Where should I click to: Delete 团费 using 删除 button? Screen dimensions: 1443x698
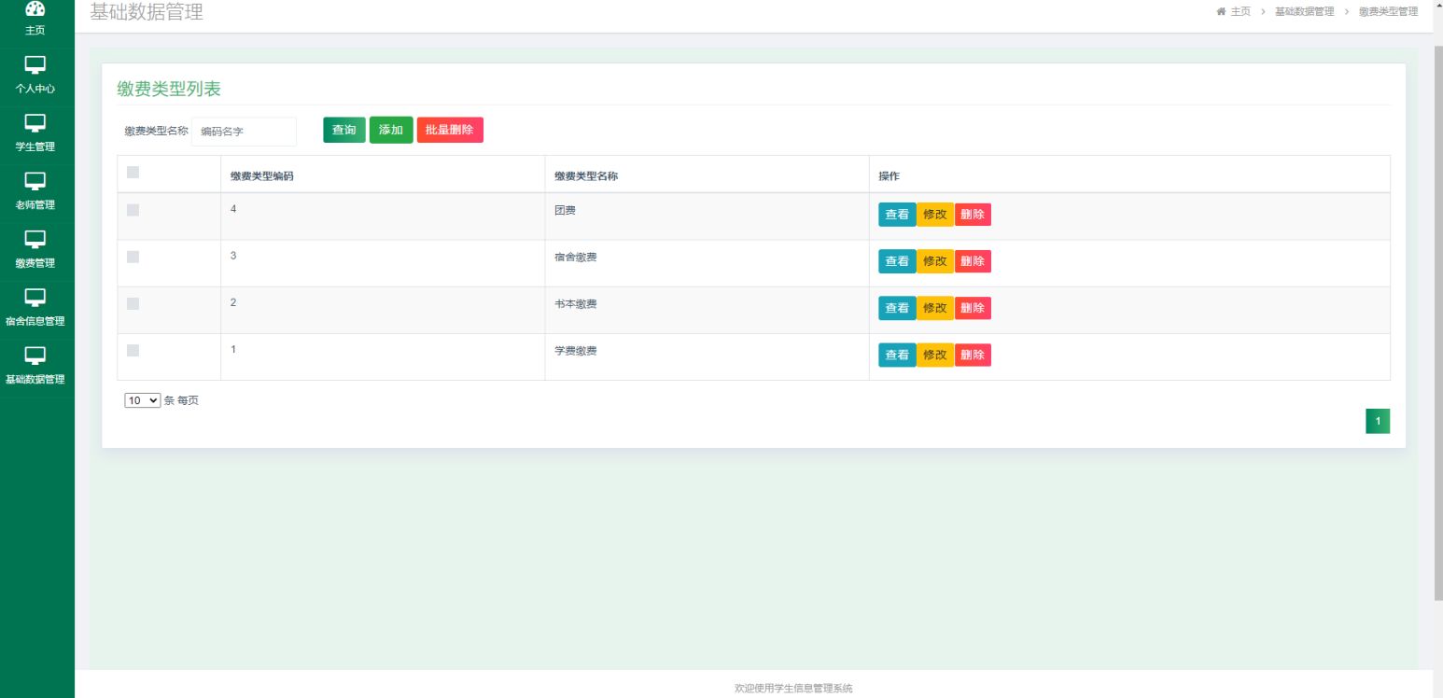(973, 215)
